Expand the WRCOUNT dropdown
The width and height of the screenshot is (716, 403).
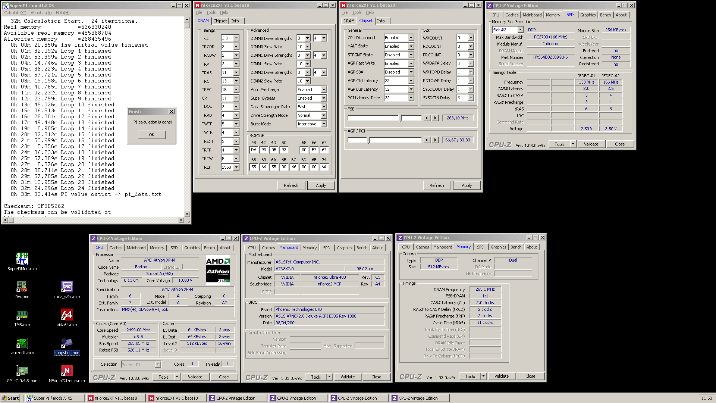471,38
